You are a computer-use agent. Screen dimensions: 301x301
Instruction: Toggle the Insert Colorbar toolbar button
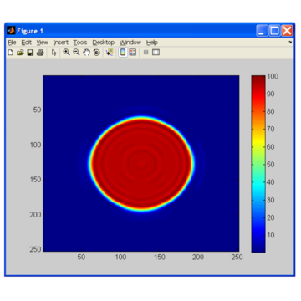click(123, 52)
